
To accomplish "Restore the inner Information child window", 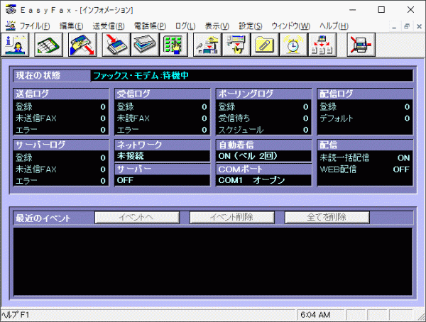I will point(407,27).
